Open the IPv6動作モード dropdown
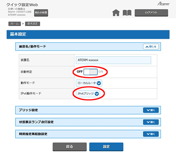This screenshot has width=176, height=154. [88, 94]
